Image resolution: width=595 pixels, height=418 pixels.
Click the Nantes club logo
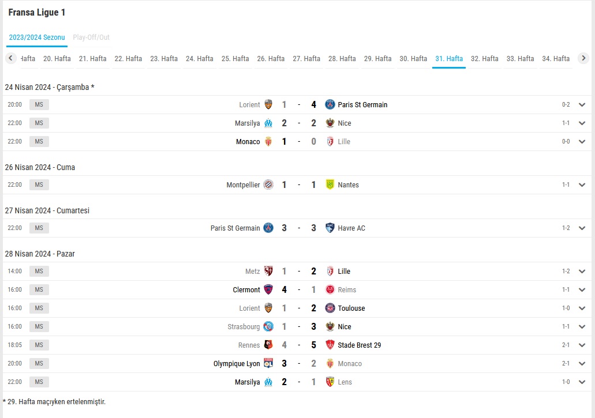pos(330,184)
